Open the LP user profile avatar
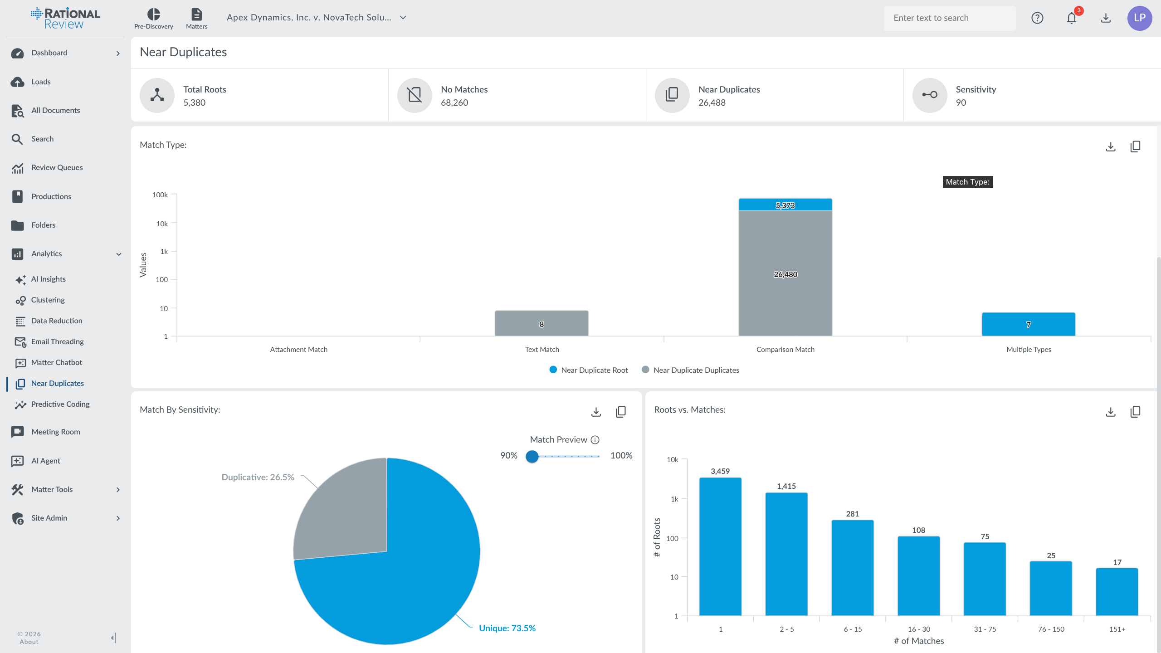 [1139, 18]
